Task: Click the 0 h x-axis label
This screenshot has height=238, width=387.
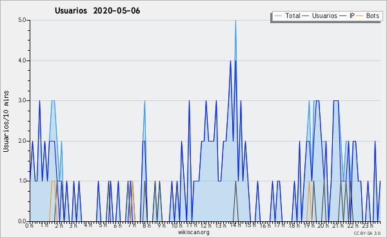Action: pyautogui.click(x=29, y=225)
